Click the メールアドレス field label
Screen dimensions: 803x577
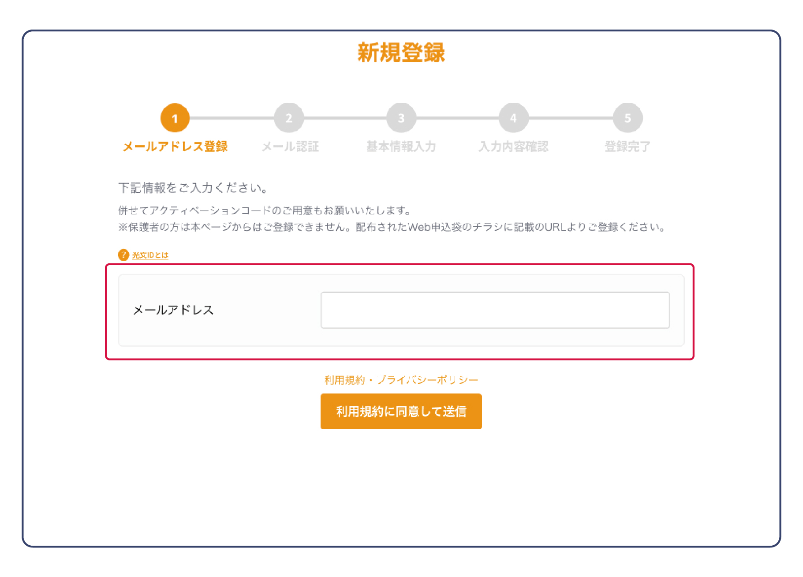pyautogui.click(x=173, y=310)
